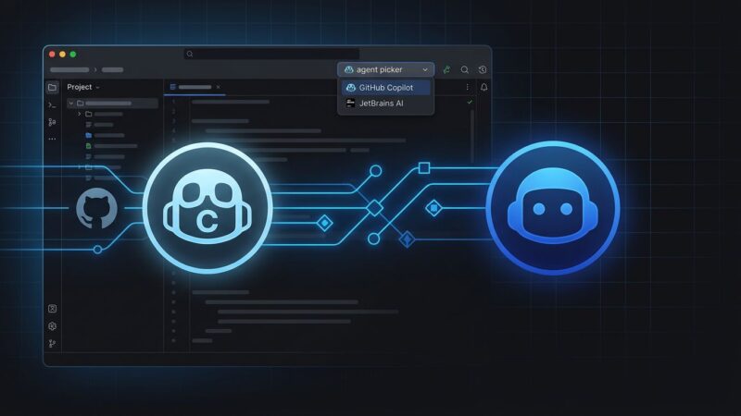
Task: Collapse the root folder in project tree
Action: (71, 103)
